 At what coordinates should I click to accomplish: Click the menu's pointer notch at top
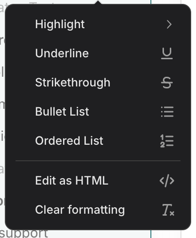coord(98,2)
